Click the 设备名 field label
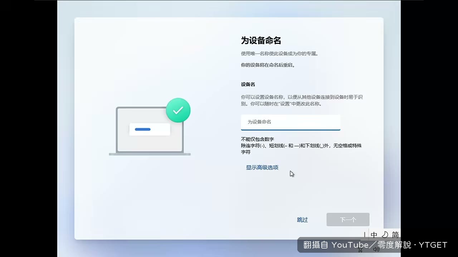 [x=248, y=85]
